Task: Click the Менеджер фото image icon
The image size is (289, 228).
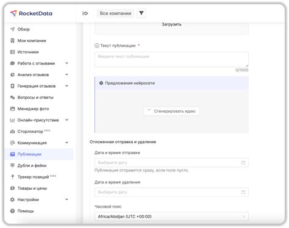Action: pos(13,109)
